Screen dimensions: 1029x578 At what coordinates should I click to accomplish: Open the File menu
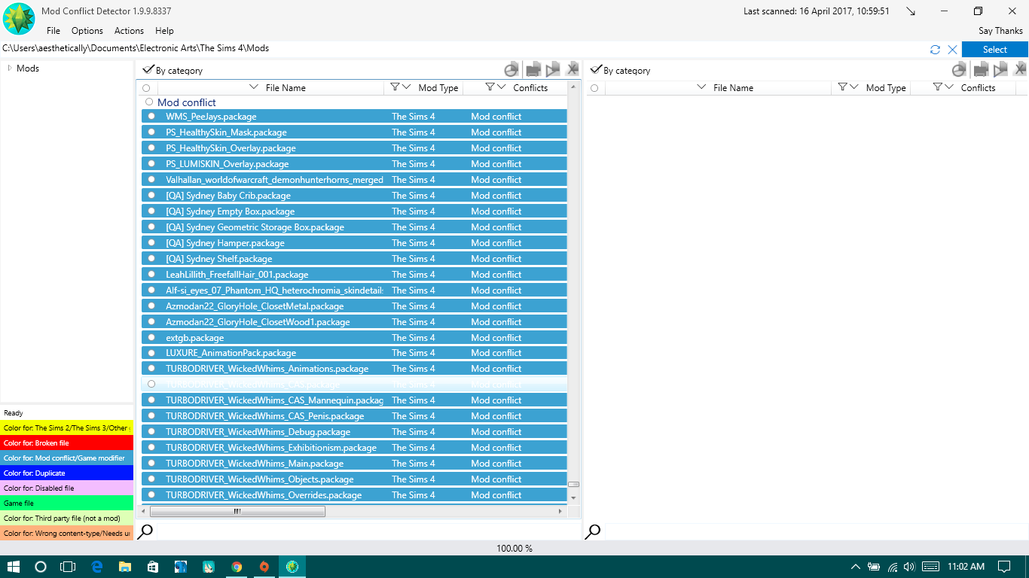(x=53, y=31)
